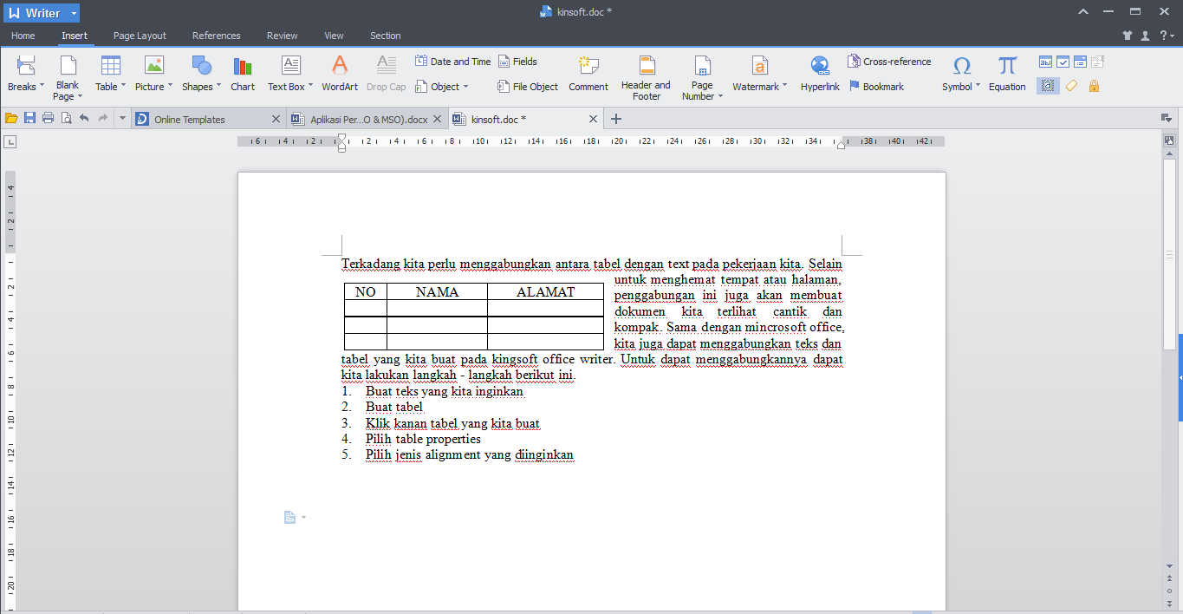Insert a Hyperlink
This screenshot has height=614, width=1183.
(x=818, y=74)
